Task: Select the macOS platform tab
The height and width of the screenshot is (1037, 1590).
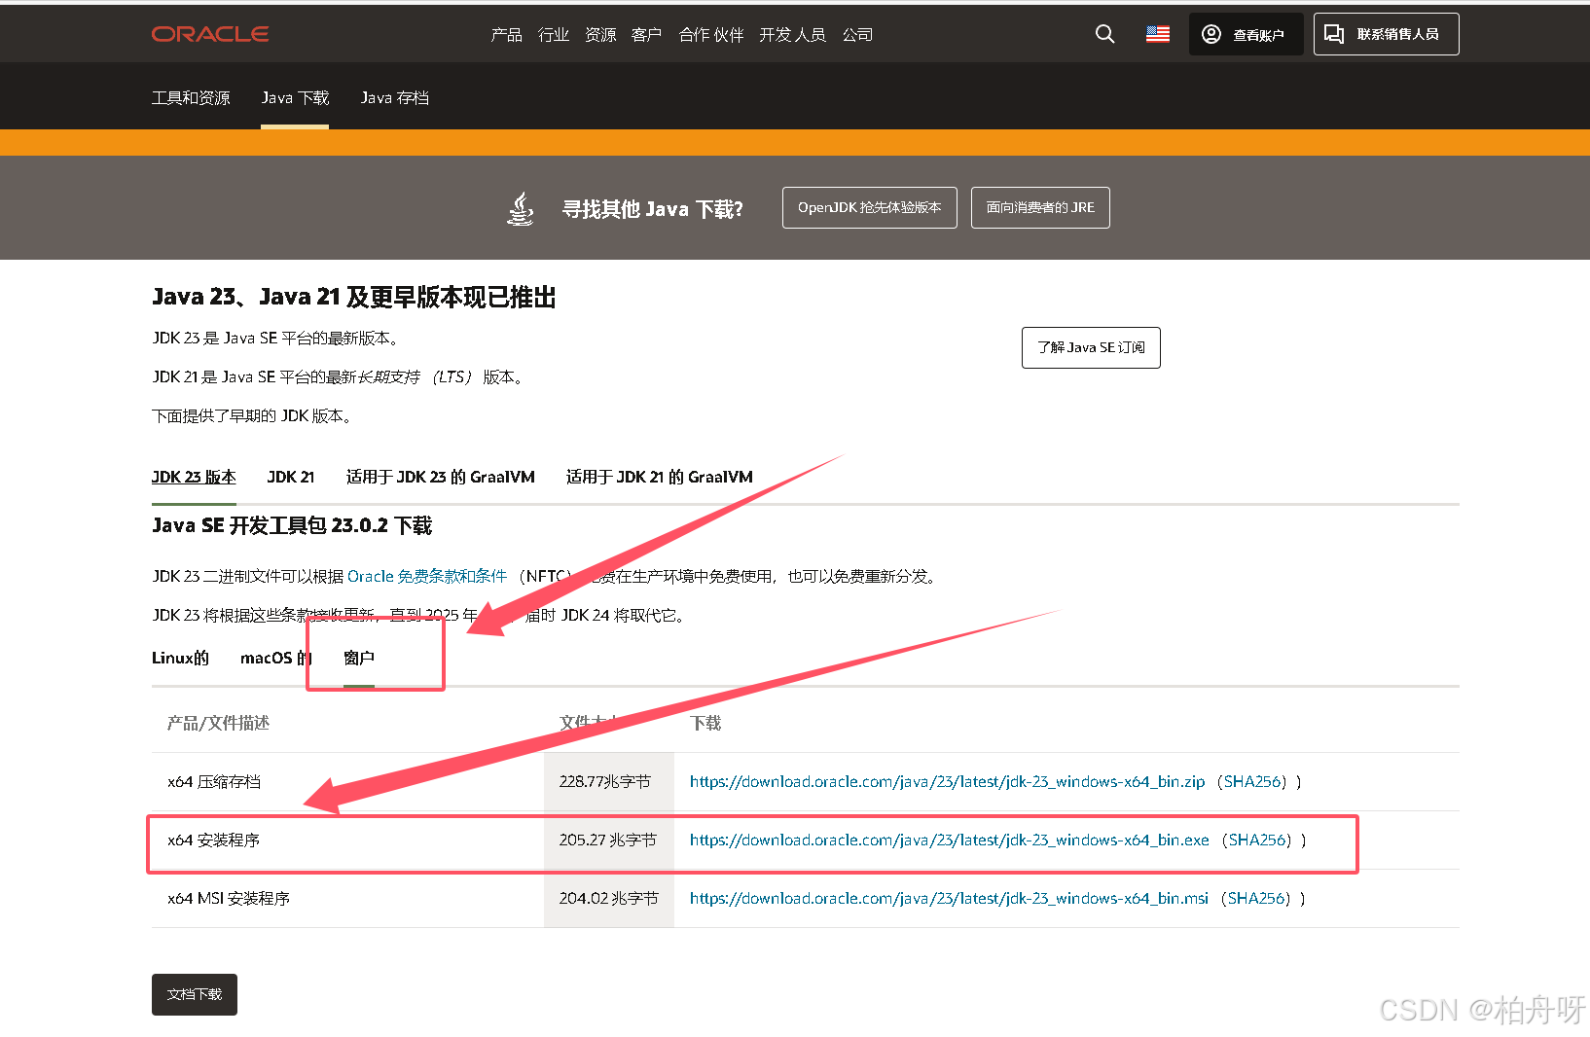Action: pyautogui.click(x=275, y=658)
